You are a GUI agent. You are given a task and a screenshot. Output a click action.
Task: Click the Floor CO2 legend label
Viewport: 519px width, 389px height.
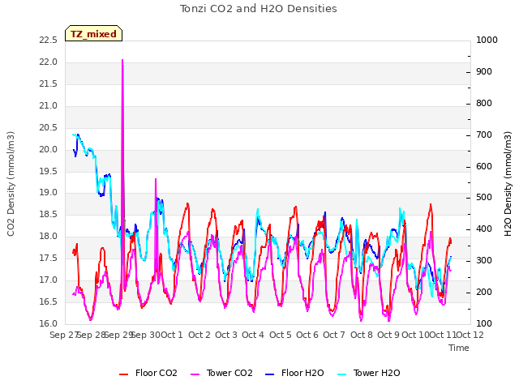[x=157, y=373]
